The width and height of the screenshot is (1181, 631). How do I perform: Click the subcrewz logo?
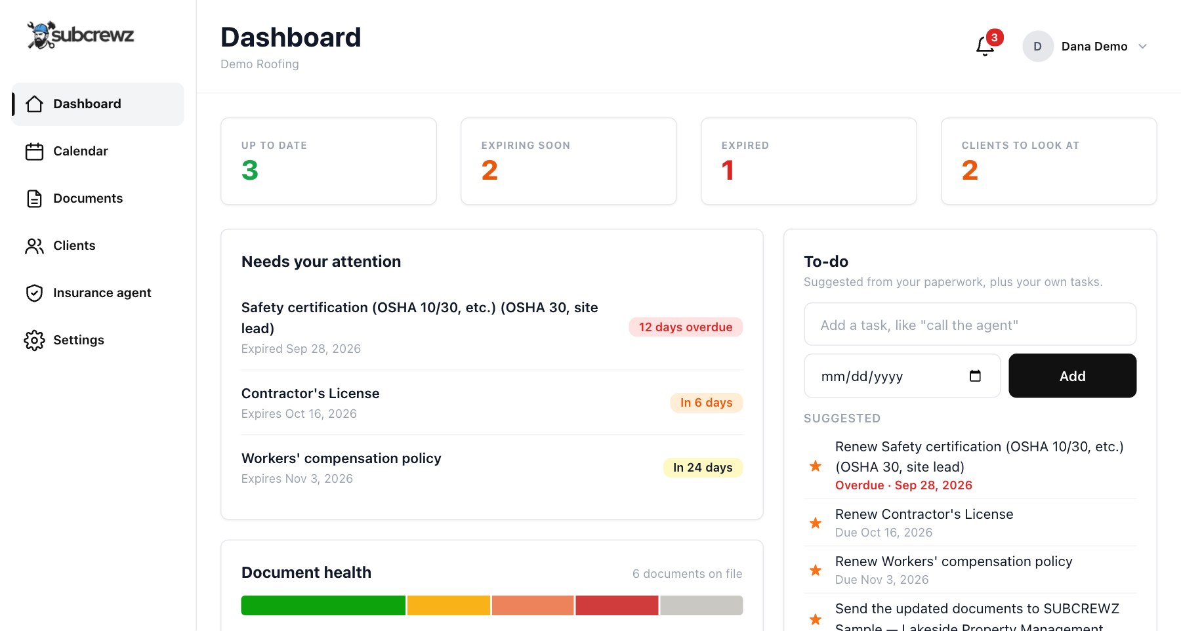click(80, 35)
